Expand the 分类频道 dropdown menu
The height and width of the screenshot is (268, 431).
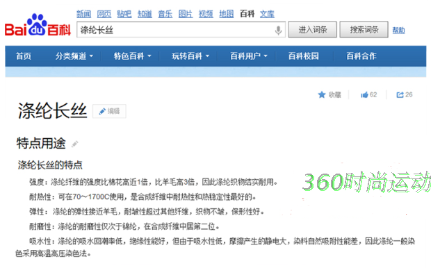click(x=74, y=56)
